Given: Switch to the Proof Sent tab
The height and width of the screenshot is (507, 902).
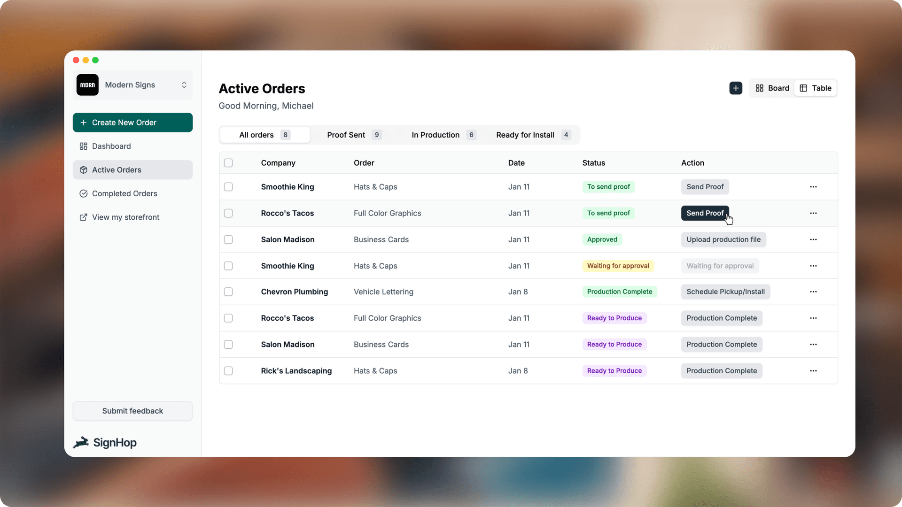Looking at the screenshot, I should point(354,135).
